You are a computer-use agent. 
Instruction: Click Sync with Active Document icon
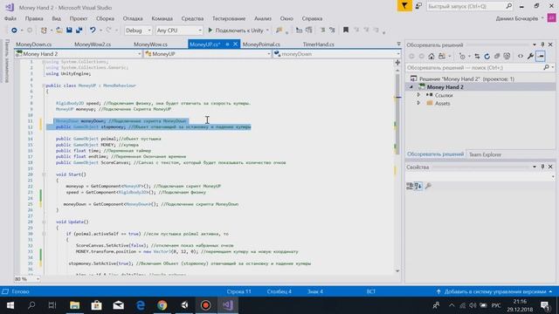477,56
